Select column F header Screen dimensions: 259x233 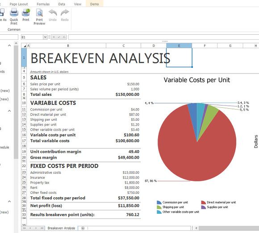click(x=205, y=45)
